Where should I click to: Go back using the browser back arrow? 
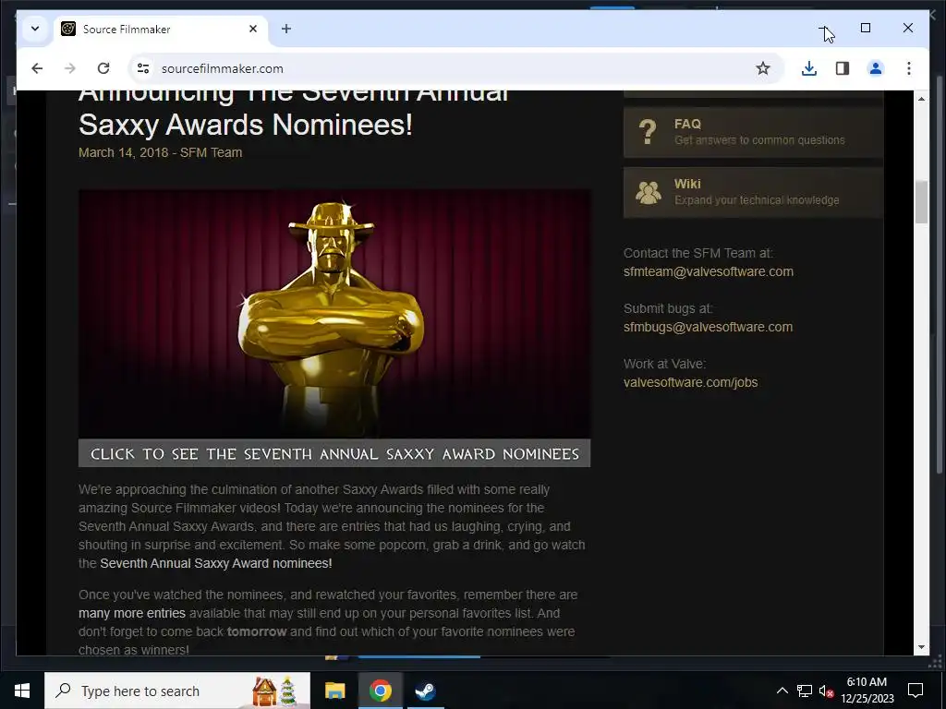(37, 68)
